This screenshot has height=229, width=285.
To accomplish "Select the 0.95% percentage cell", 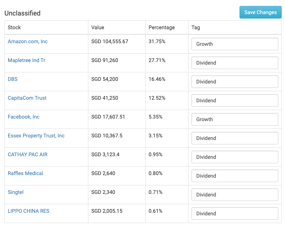I will [155, 154].
